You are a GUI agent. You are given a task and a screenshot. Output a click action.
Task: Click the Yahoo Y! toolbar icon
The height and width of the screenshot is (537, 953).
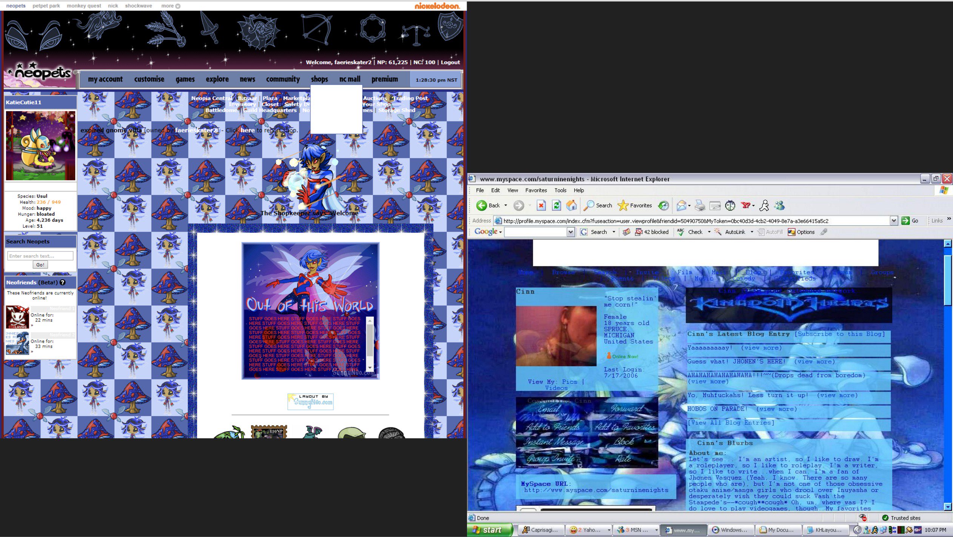click(745, 205)
